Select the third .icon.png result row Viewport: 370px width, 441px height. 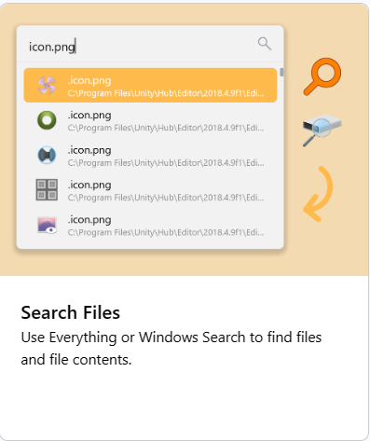[x=150, y=155]
